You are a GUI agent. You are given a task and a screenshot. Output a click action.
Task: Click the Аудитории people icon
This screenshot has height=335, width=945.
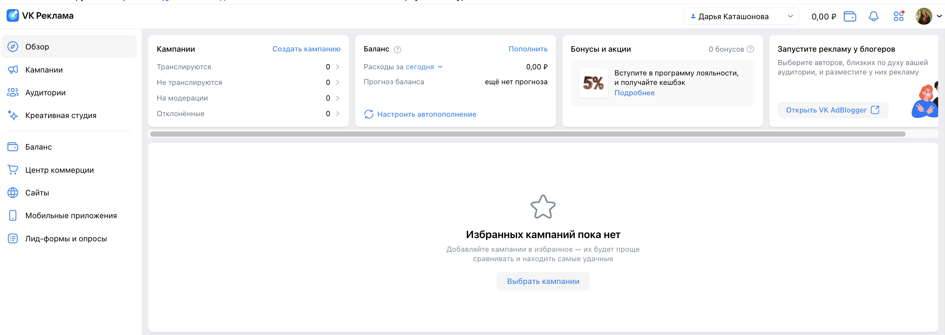tap(13, 92)
